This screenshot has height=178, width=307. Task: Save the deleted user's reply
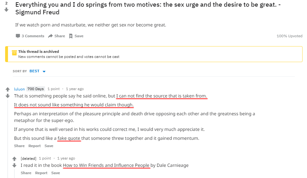56,173
